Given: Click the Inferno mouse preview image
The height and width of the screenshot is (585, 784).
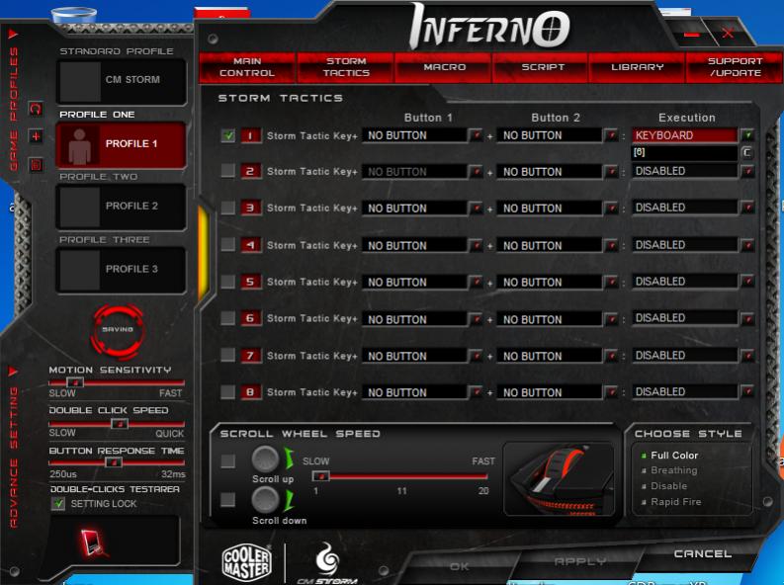Looking at the screenshot, I should (x=559, y=479).
